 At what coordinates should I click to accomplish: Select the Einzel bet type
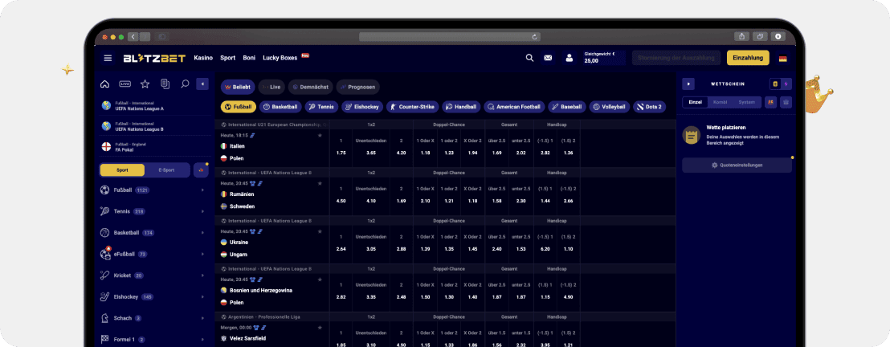(x=696, y=102)
